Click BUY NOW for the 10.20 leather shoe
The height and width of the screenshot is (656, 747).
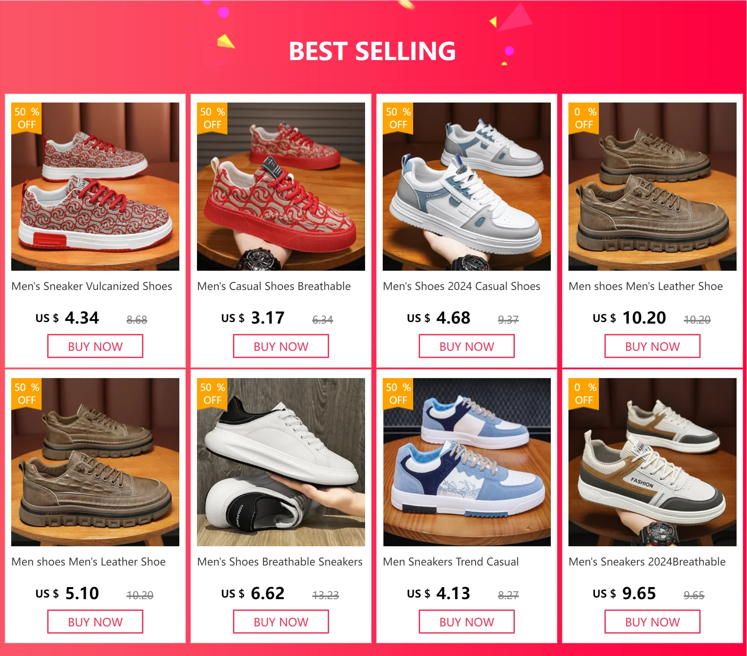coord(653,346)
